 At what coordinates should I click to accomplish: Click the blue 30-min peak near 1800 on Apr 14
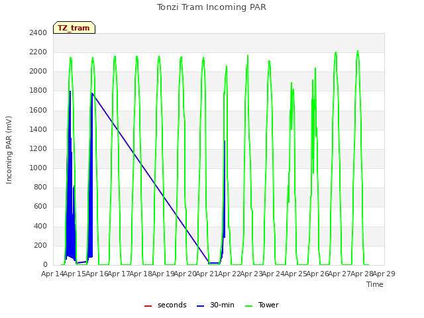70,92
